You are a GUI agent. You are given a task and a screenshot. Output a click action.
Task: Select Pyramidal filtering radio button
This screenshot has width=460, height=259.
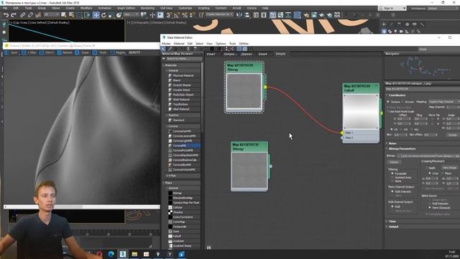coord(392,173)
